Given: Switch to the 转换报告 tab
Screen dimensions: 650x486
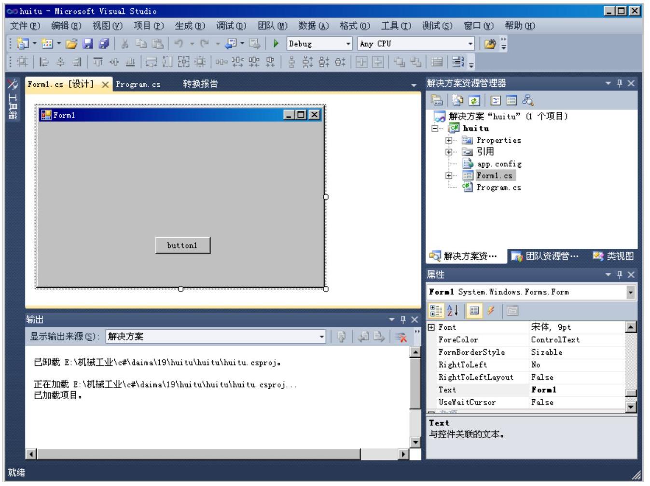Looking at the screenshot, I should 200,84.
